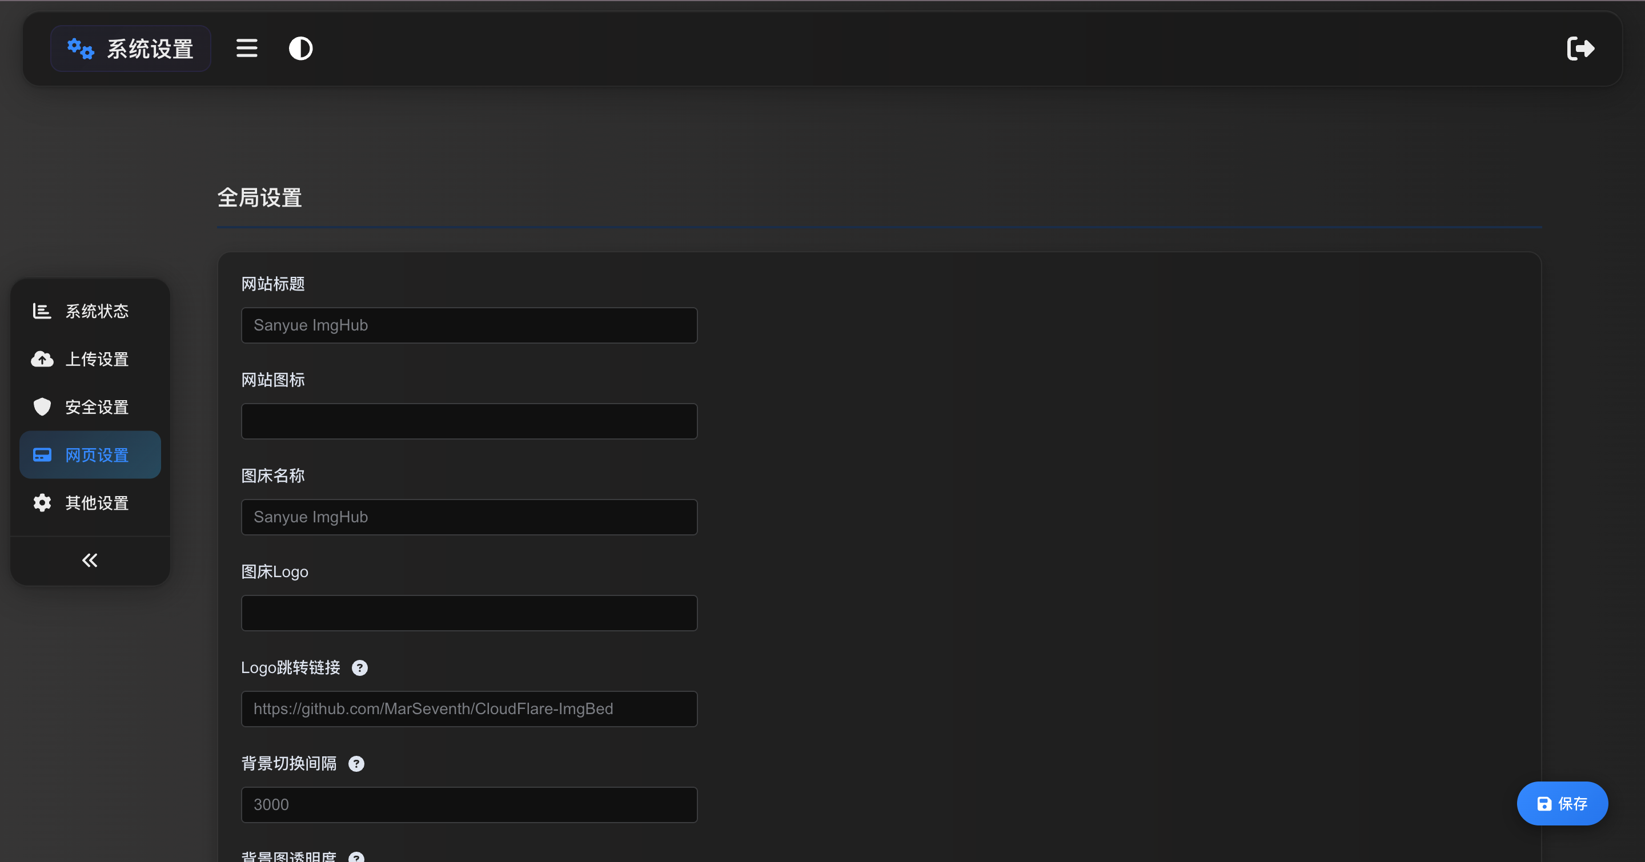Click help icon next to 背景切换间隔

click(356, 764)
